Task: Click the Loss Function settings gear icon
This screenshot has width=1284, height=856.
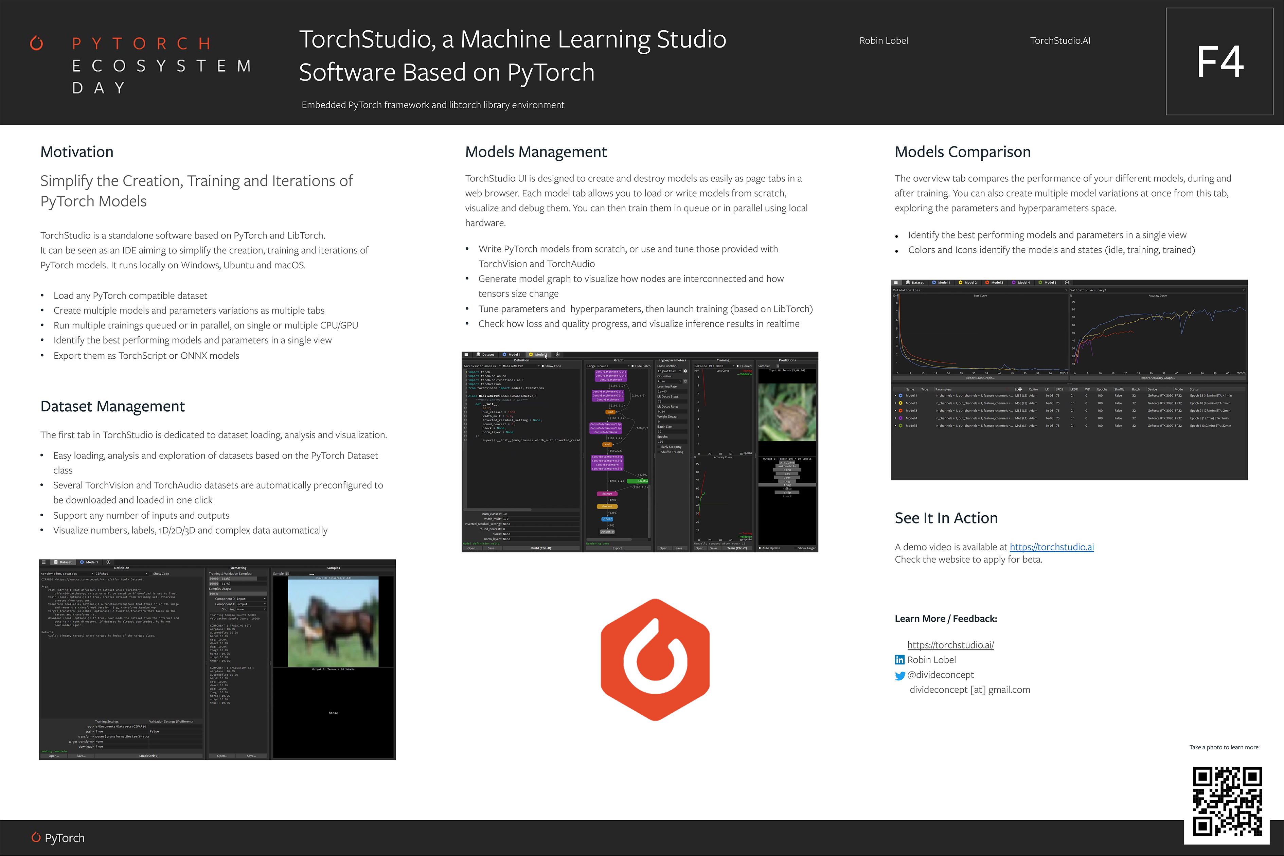Action: pos(685,371)
